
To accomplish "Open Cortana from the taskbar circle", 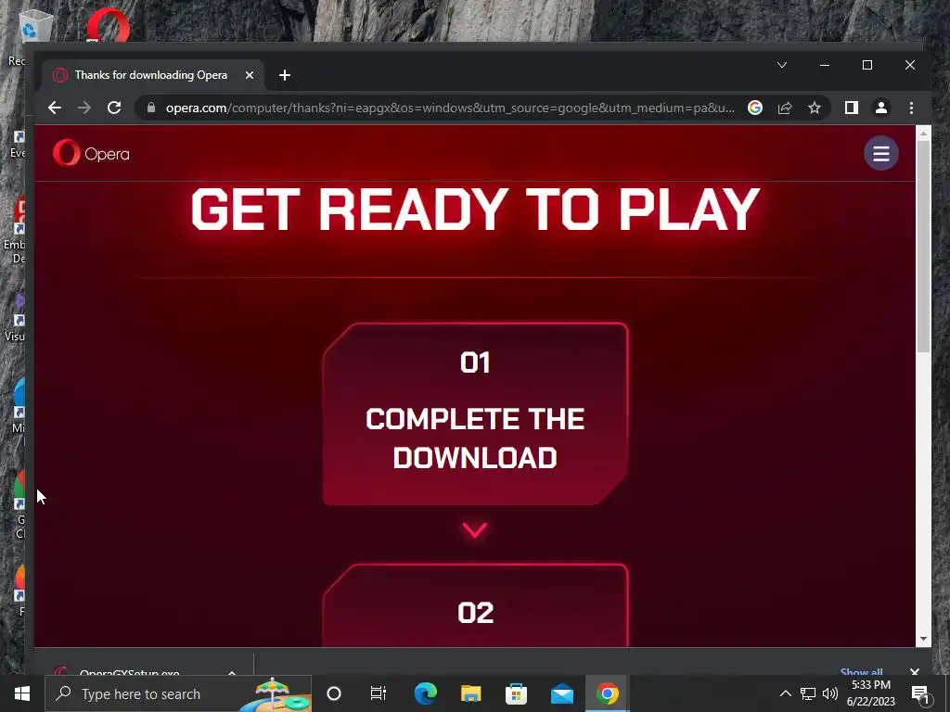I will [333, 693].
